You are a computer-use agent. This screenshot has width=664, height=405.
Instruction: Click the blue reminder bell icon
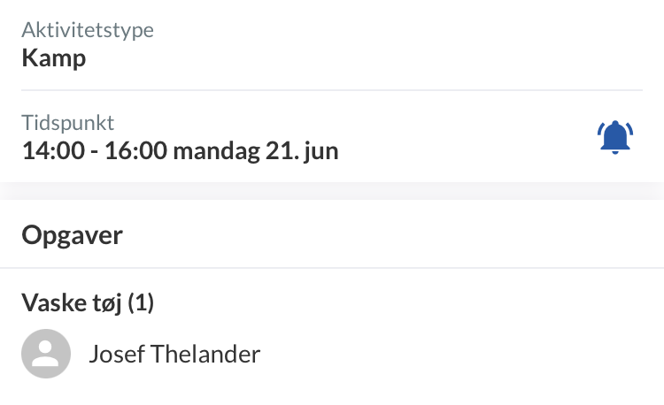[614, 137]
